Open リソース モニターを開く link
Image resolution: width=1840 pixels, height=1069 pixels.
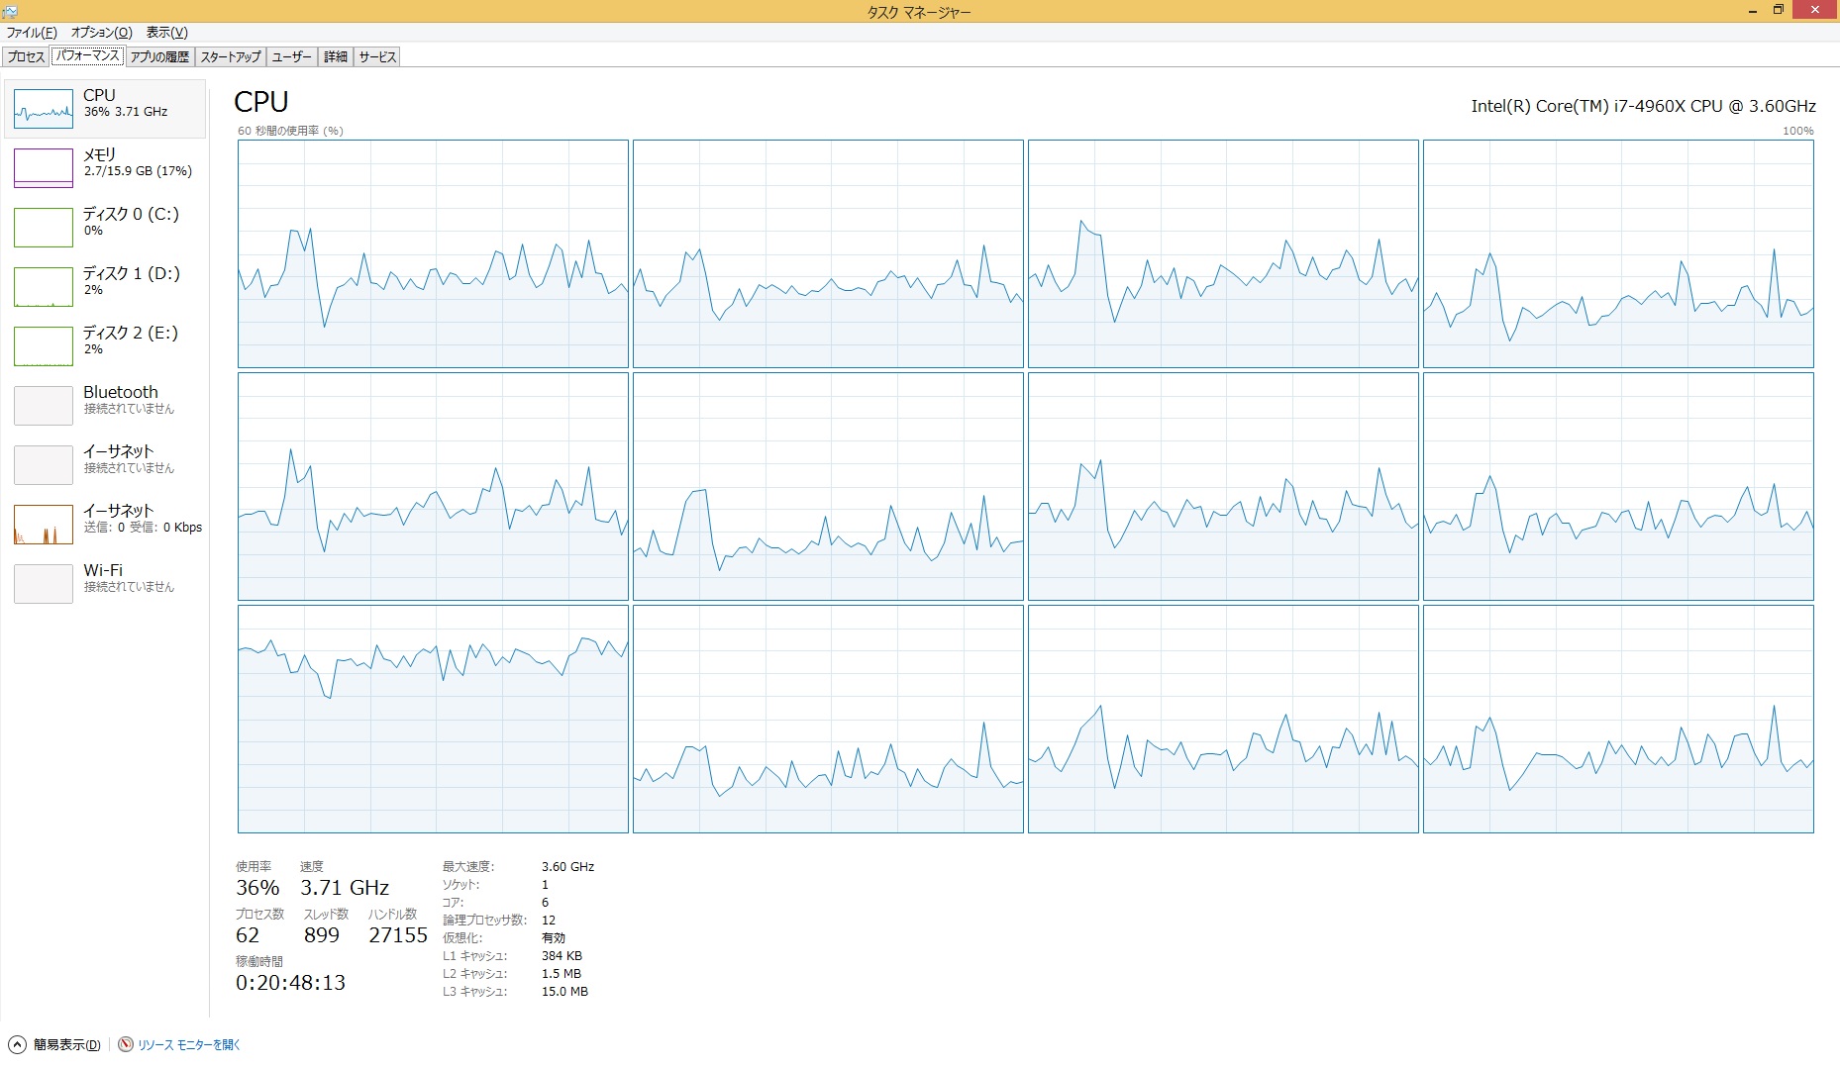(189, 1044)
